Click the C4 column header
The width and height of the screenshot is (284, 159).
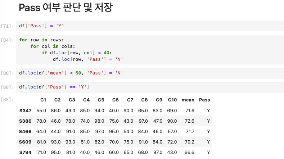pos(86,100)
